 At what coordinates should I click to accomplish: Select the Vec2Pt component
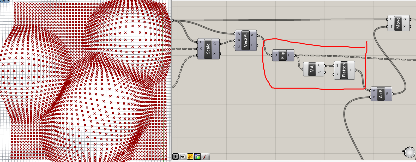pyautogui.click(x=245, y=40)
